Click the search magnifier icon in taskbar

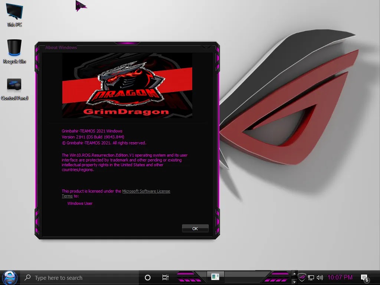[x=27, y=278]
